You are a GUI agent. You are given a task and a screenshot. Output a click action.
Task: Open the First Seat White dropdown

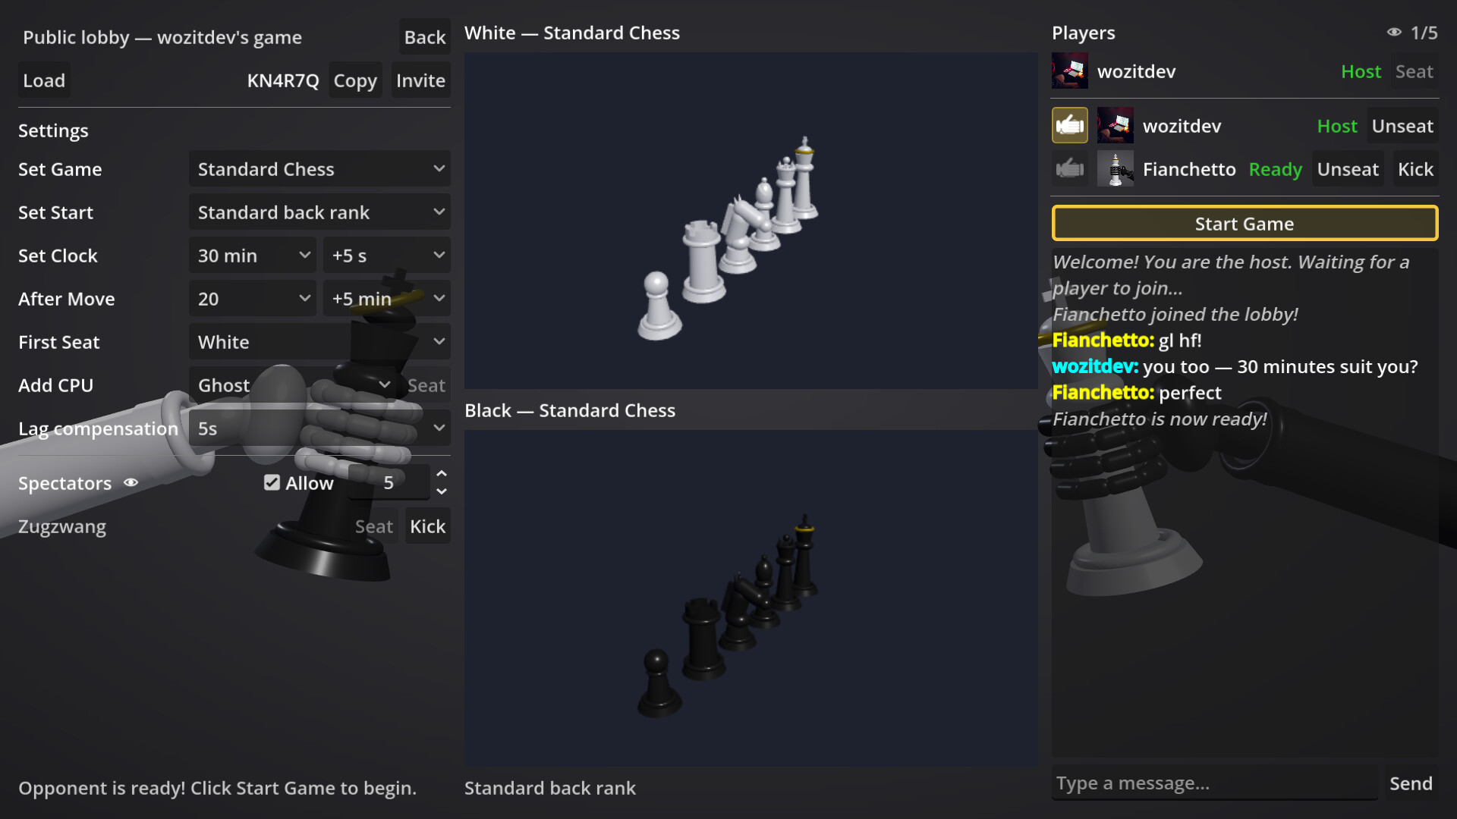pyautogui.click(x=319, y=342)
